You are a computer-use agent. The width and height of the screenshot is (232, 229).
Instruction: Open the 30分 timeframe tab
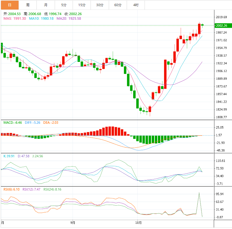(x=100, y=5)
